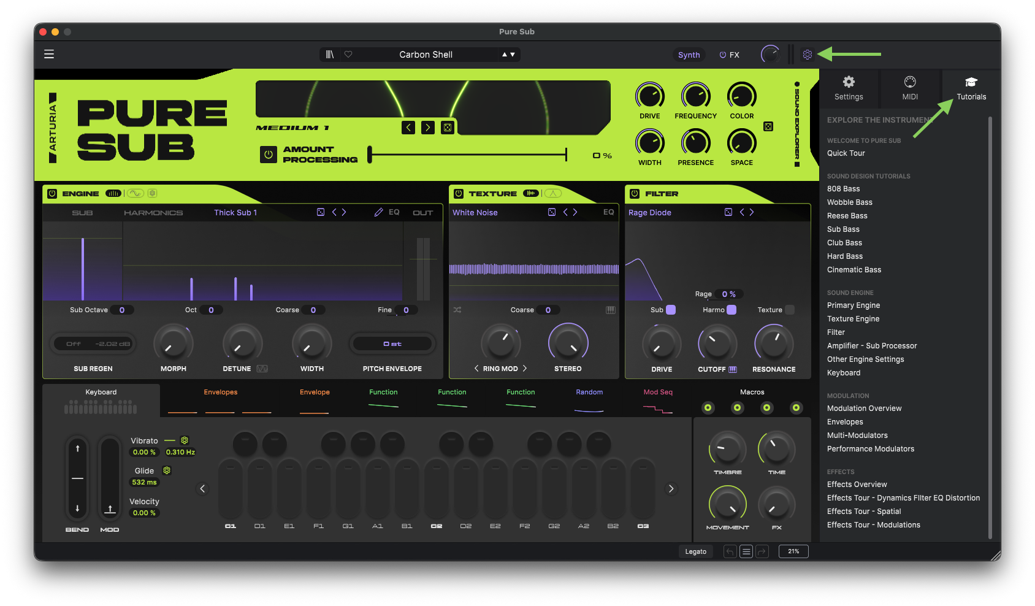Toggle the Filter power button
Viewport: 1035px width, 606px height.
635,193
